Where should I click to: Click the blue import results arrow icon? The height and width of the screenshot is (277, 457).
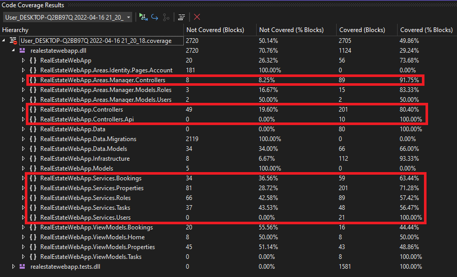pyautogui.click(x=155, y=17)
